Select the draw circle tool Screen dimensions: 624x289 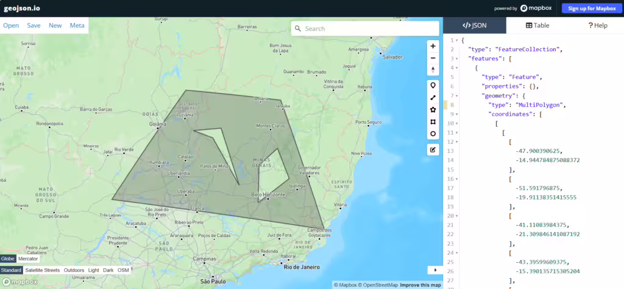click(433, 134)
